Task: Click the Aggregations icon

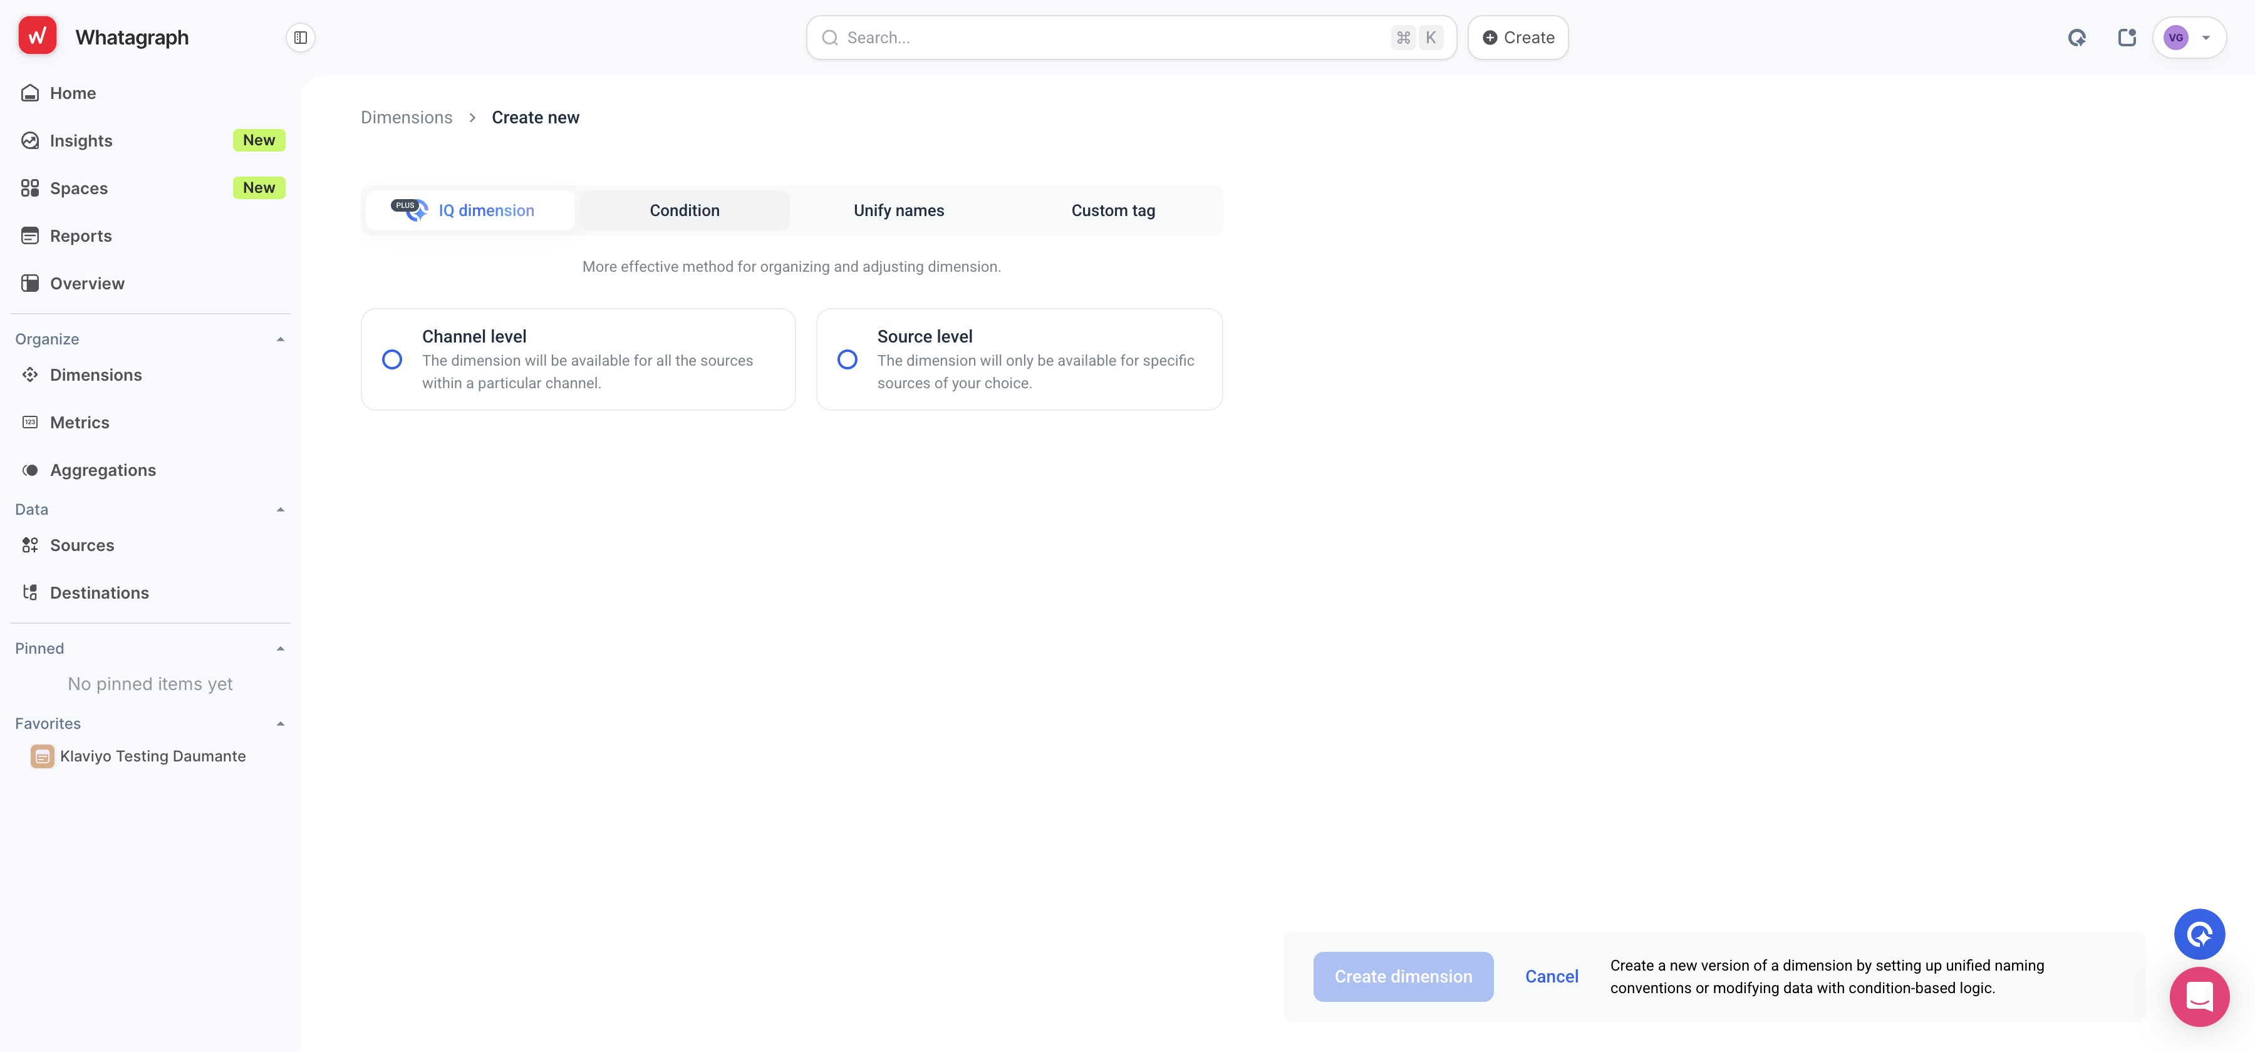Action: coord(30,470)
